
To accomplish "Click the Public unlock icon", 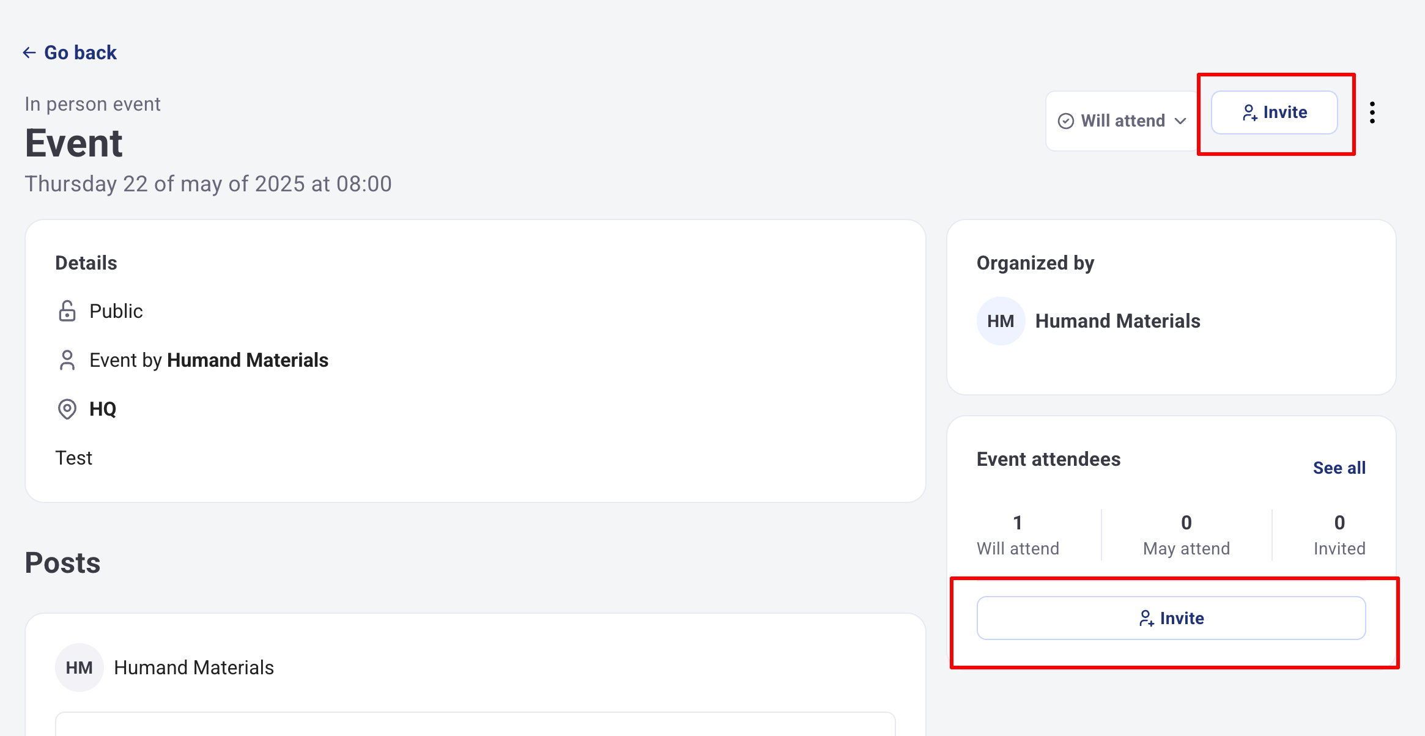I will tap(67, 311).
